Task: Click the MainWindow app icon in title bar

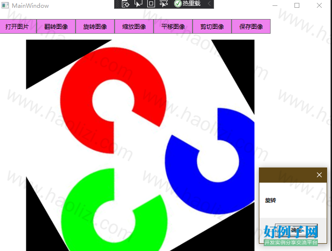Action: [5, 5]
